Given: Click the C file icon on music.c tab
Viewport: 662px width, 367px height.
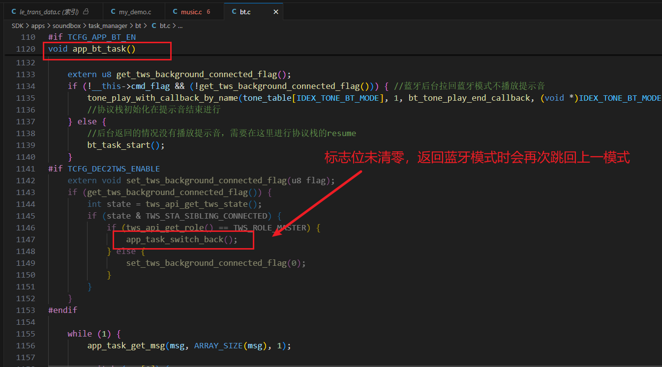Looking at the screenshot, I should (x=176, y=12).
